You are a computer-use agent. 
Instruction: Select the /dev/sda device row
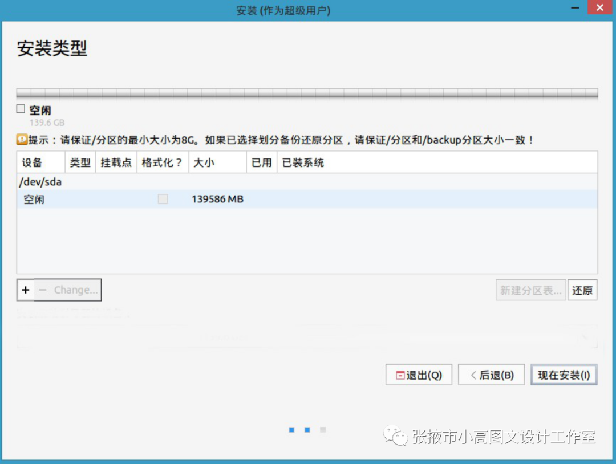point(40,182)
